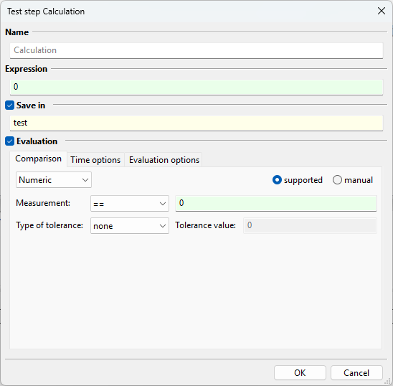Expand the Type of tolerance dropdown

coord(130,226)
